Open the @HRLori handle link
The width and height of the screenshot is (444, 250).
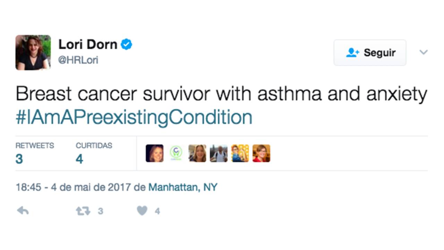coord(78,60)
